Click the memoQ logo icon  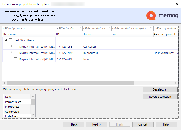tap(151, 16)
